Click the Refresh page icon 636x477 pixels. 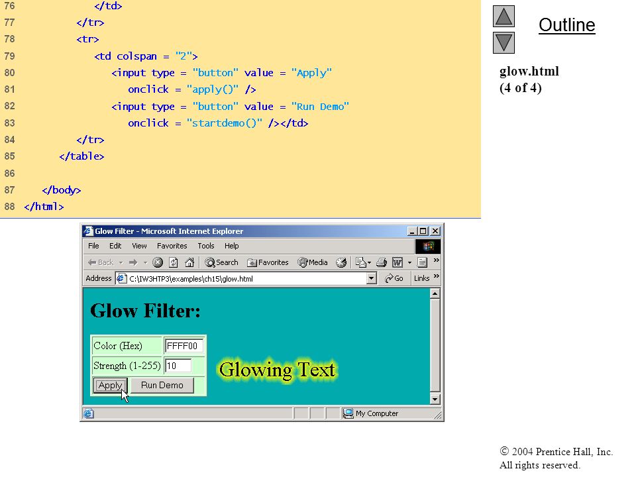[x=173, y=262]
